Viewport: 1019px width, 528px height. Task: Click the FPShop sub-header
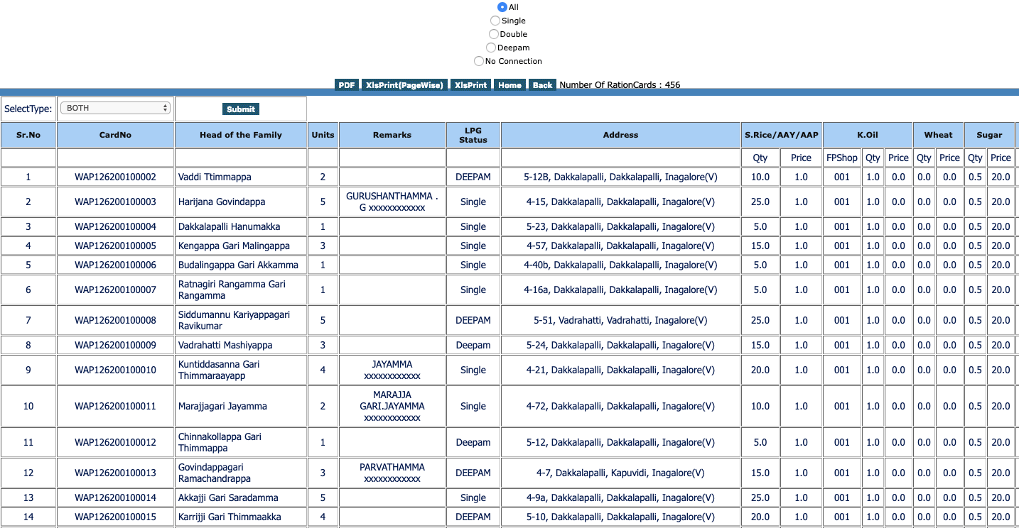pos(842,158)
